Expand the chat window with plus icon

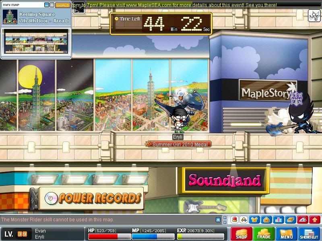coord(218,220)
